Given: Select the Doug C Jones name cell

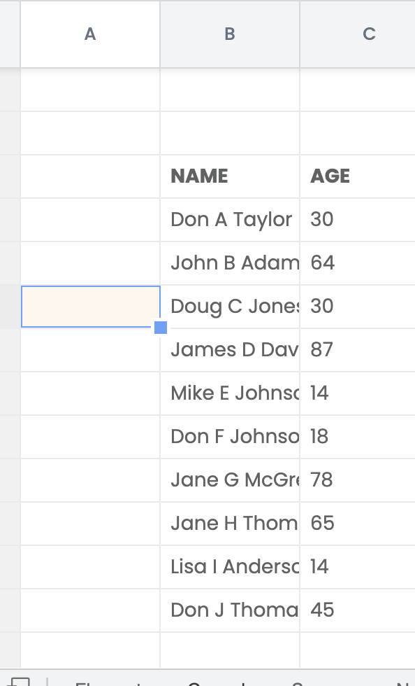Looking at the screenshot, I should (x=230, y=307).
